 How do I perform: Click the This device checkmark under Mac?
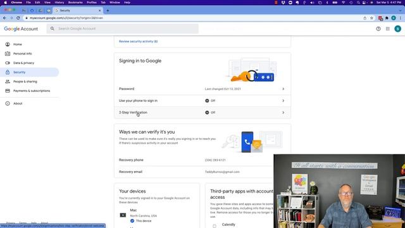132,221
